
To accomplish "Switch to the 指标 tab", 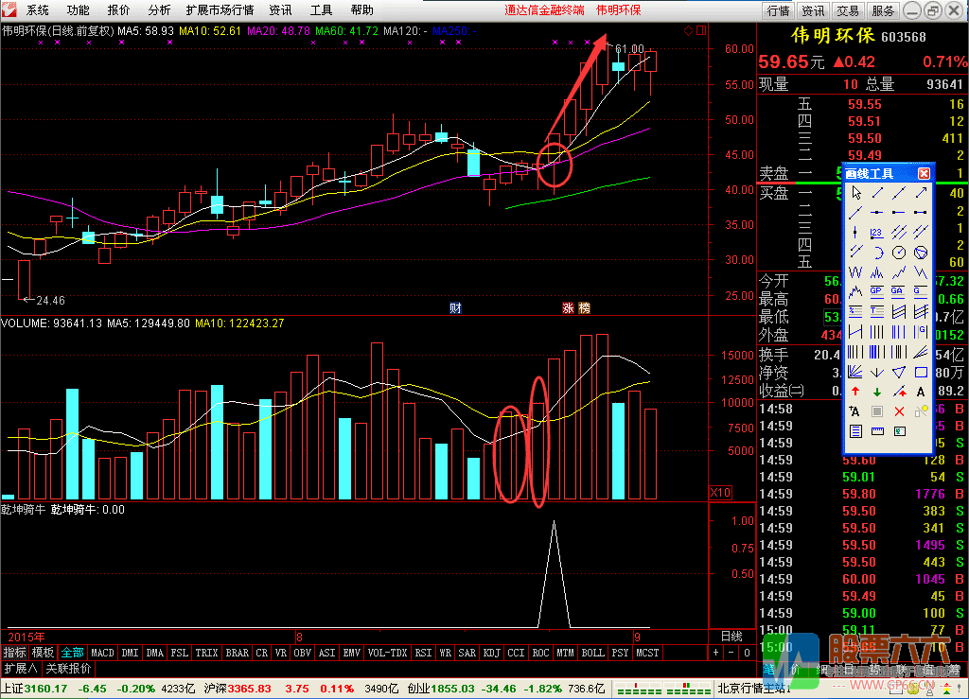I will pos(15,653).
